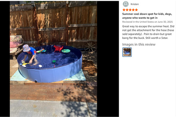Click the first orange rating star

point(124,10)
